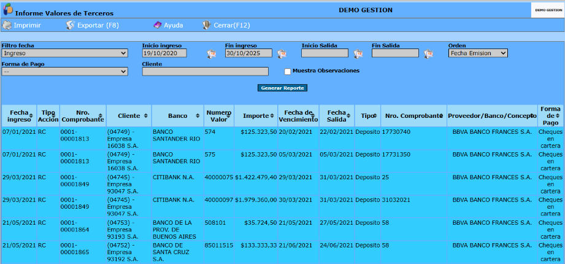Sort by Numero Valor column arrows
Image resolution: width=565 pixels, height=264 pixels.
tap(229, 116)
